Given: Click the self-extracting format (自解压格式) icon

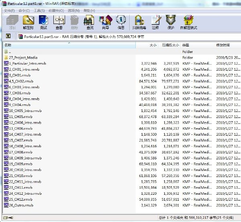Looking at the screenshot, I should tap(189, 22).
